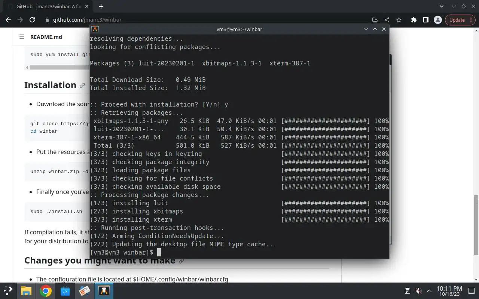Click the sudo ./install.sh code block
Image resolution: width=479 pixels, height=299 pixels.
pyautogui.click(x=56, y=212)
